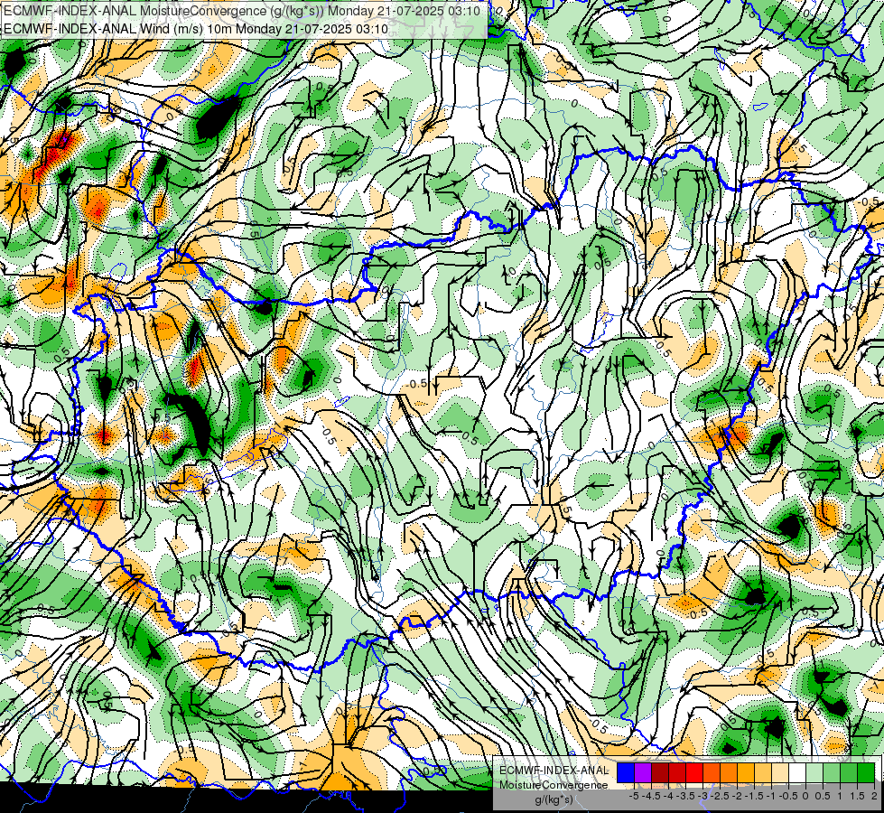Click the darkest green swatch from 1.5 to 2
Viewport: 884px width, 813px height.
[866, 772]
